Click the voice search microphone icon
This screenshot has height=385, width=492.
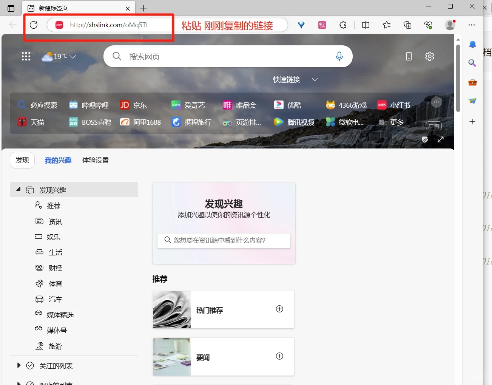click(339, 56)
